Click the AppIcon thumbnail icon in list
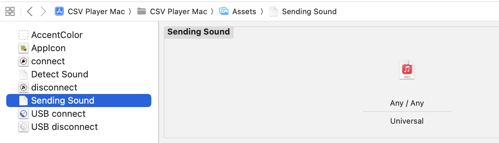 23,48
